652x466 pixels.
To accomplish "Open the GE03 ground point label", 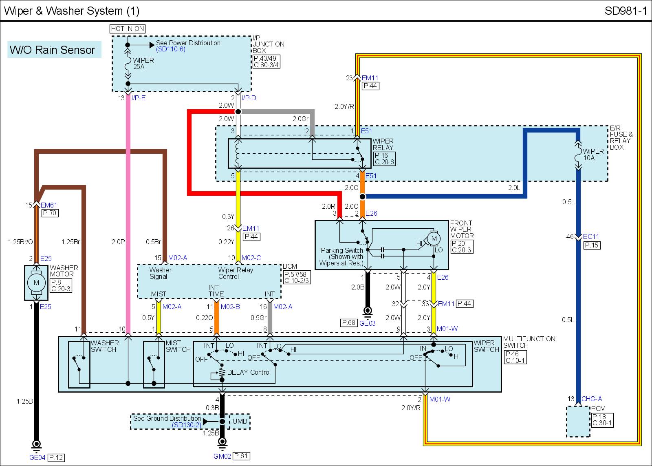I will click(x=367, y=323).
